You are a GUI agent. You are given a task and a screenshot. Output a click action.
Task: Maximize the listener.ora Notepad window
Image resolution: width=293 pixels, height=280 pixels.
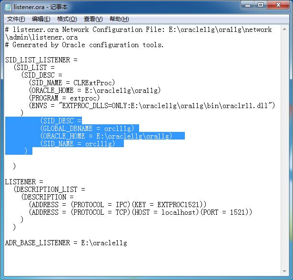(x=261, y=5)
